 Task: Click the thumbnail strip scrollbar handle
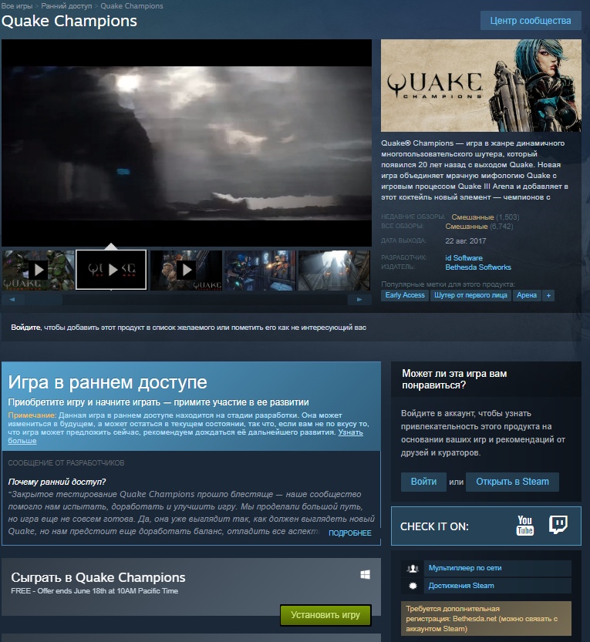43,300
